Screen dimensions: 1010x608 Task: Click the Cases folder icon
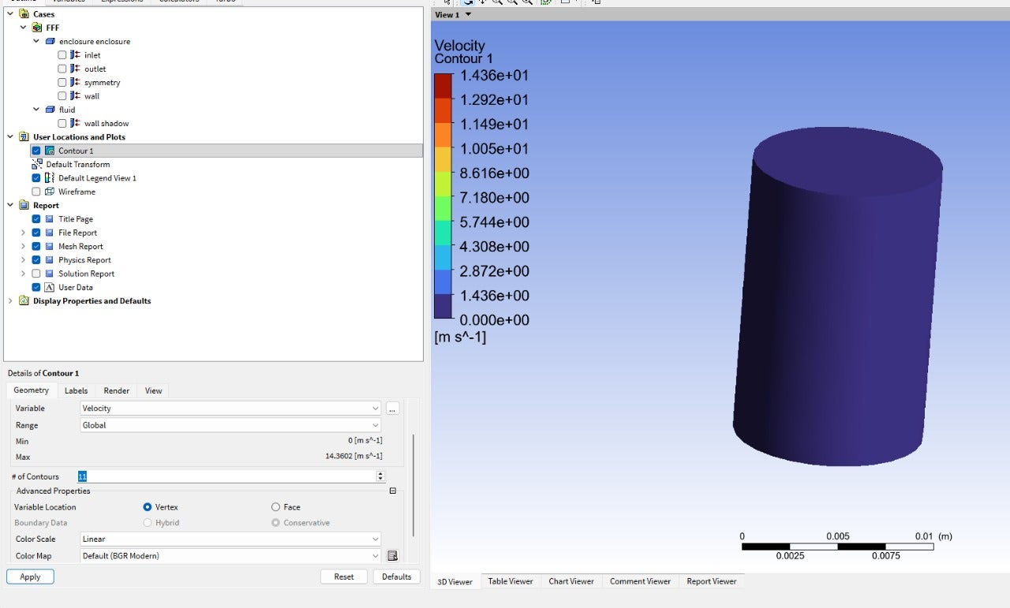click(x=24, y=14)
